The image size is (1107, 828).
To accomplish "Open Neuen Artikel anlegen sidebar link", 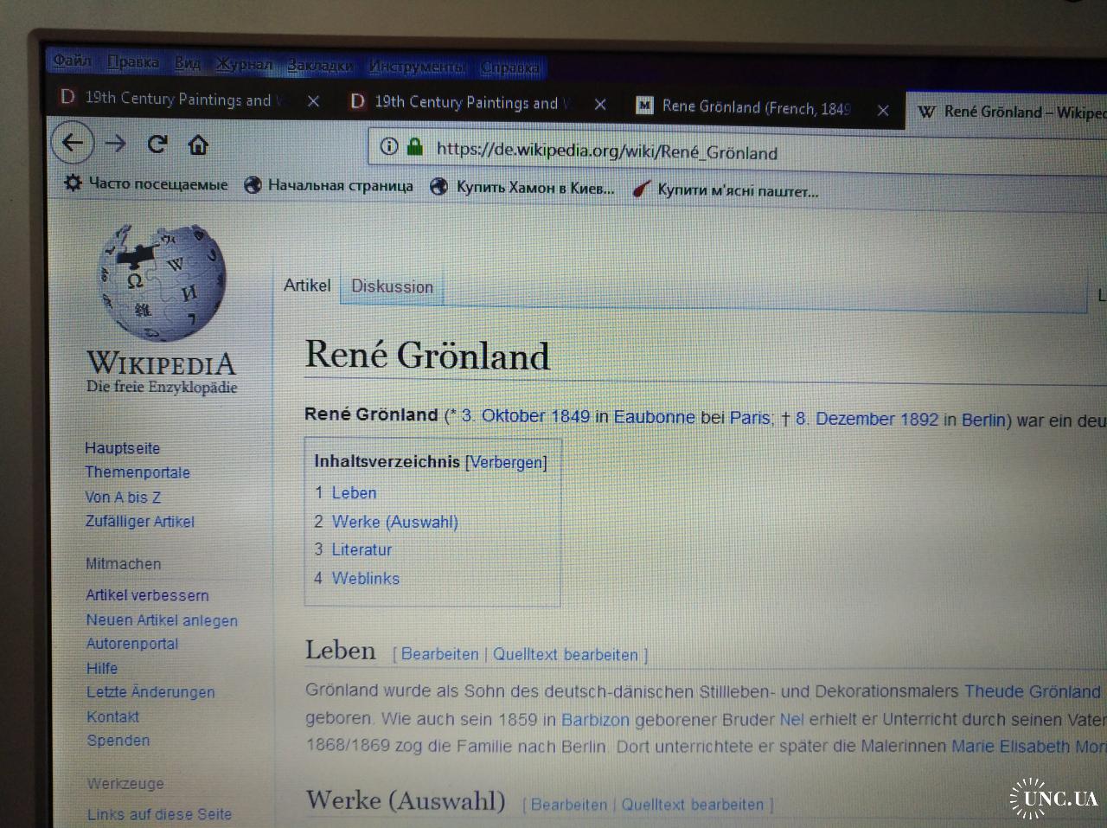I will [x=162, y=620].
